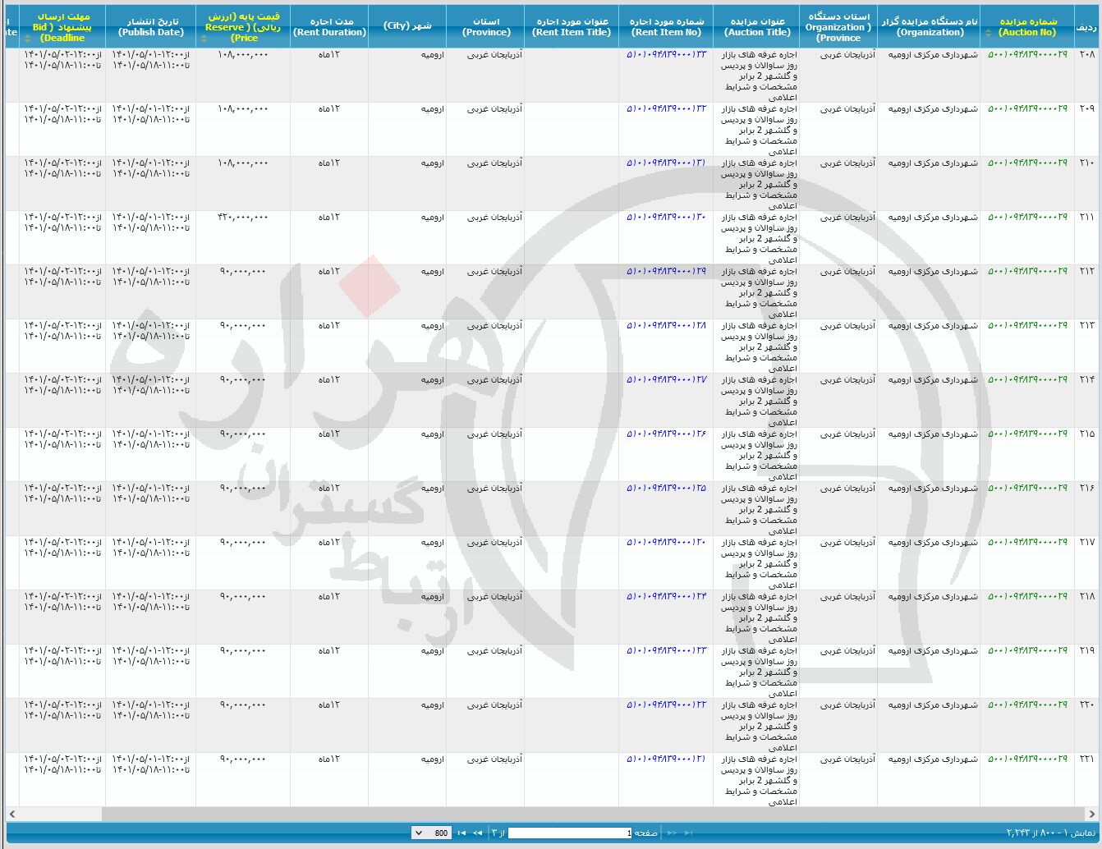
Task: Click the horizontal scrollbar right arrow
Action: (1092, 815)
